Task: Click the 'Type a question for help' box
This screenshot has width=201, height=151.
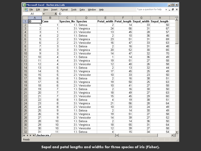Action: [x=150, y=10]
